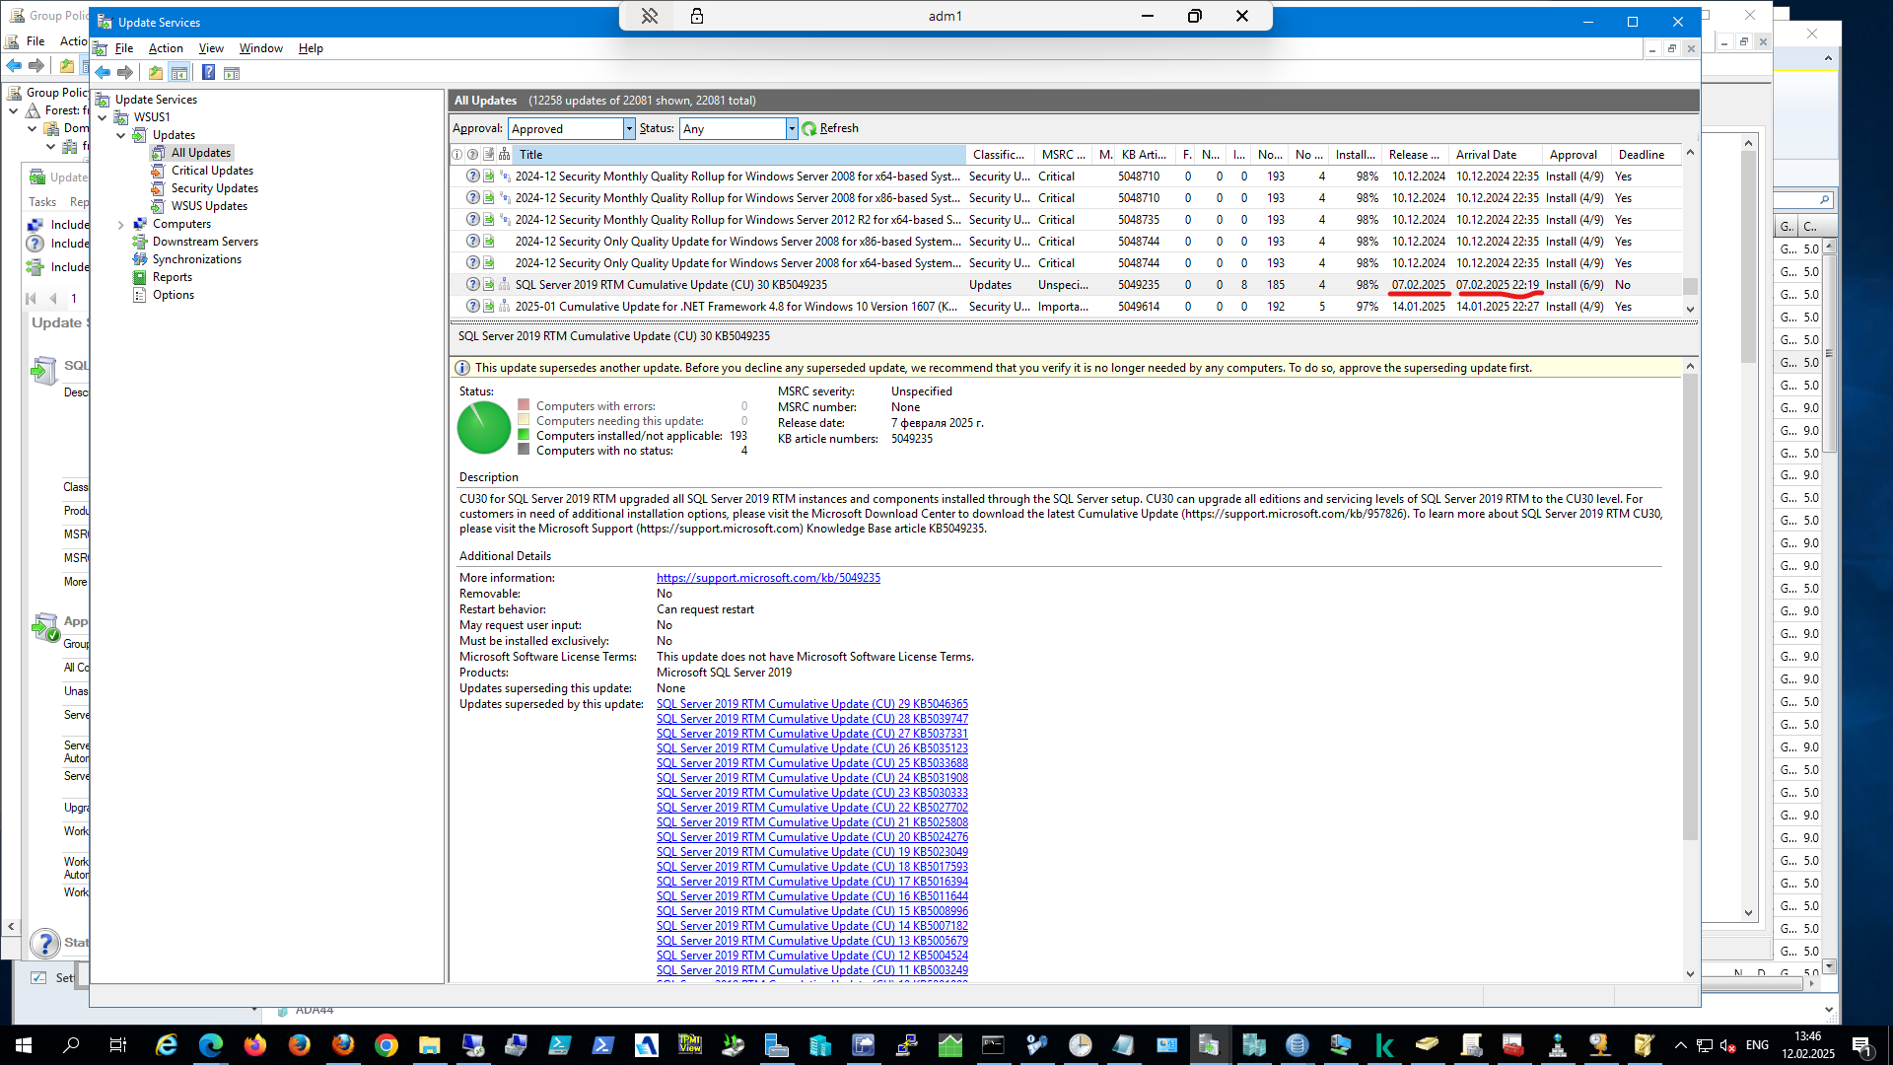Open the notification center icon on the taskbar

click(x=1861, y=1045)
